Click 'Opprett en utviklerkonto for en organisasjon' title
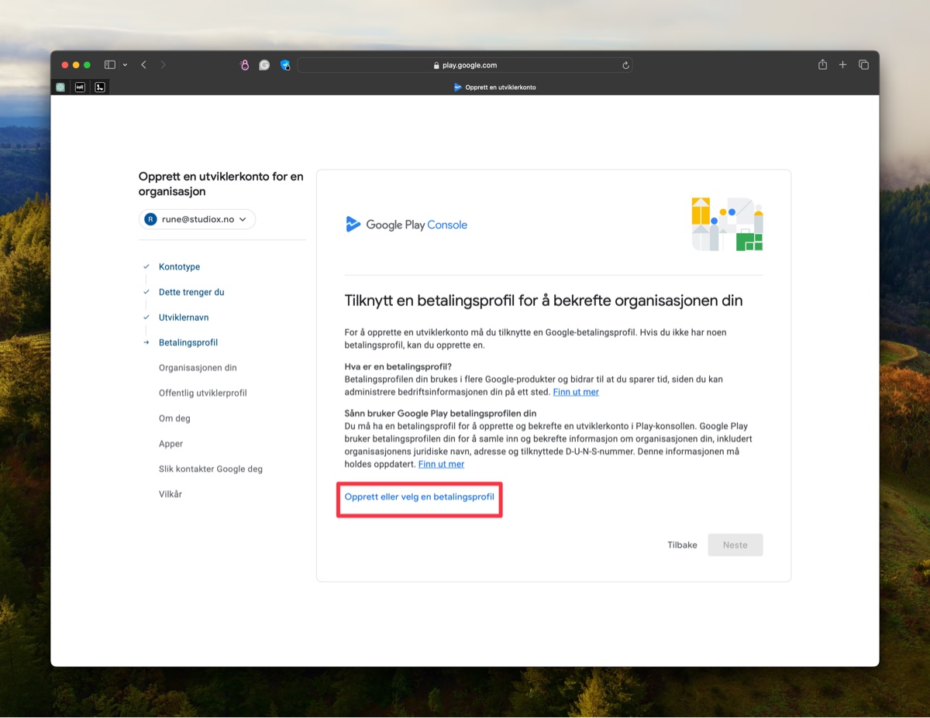The height and width of the screenshot is (718, 930). pyautogui.click(x=221, y=184)
